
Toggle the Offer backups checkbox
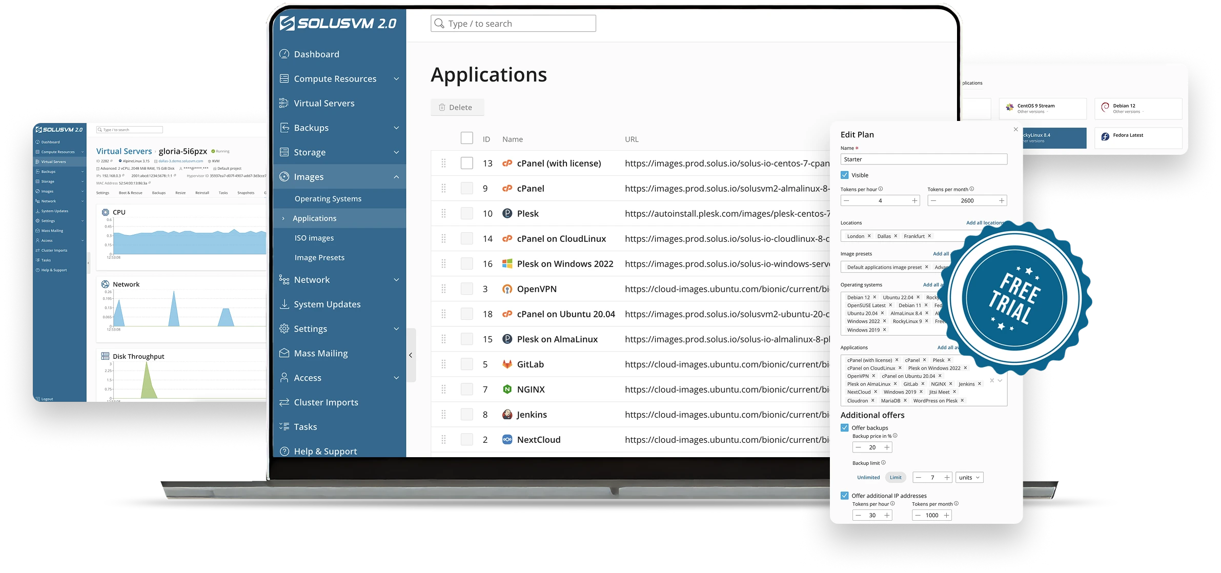click(845, 427)
